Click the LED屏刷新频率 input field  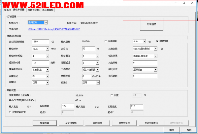pyautogui.click(x=40, y=42)
